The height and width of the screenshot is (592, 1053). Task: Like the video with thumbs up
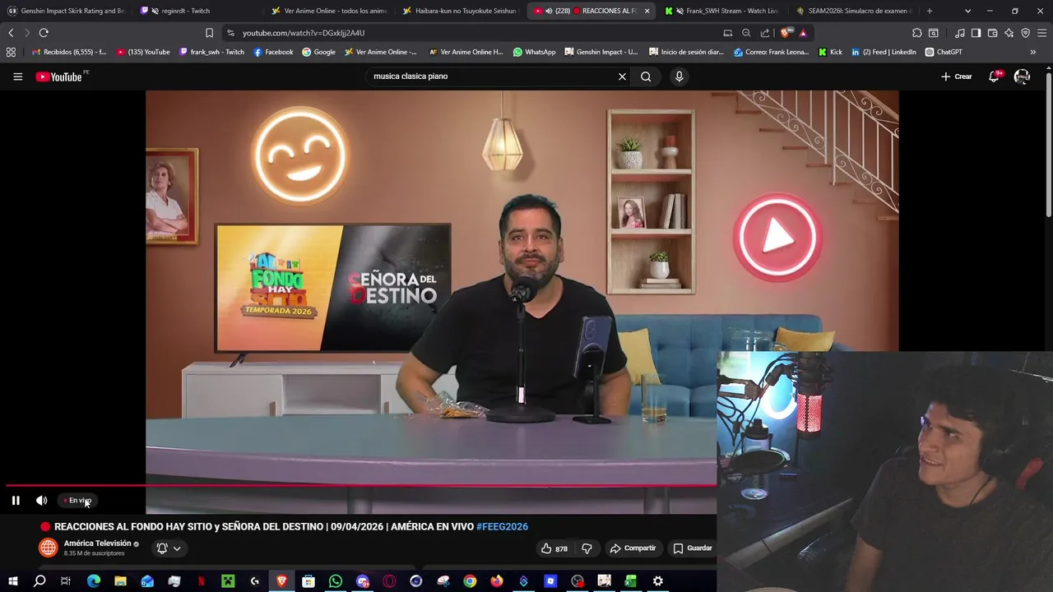(554, 548)
